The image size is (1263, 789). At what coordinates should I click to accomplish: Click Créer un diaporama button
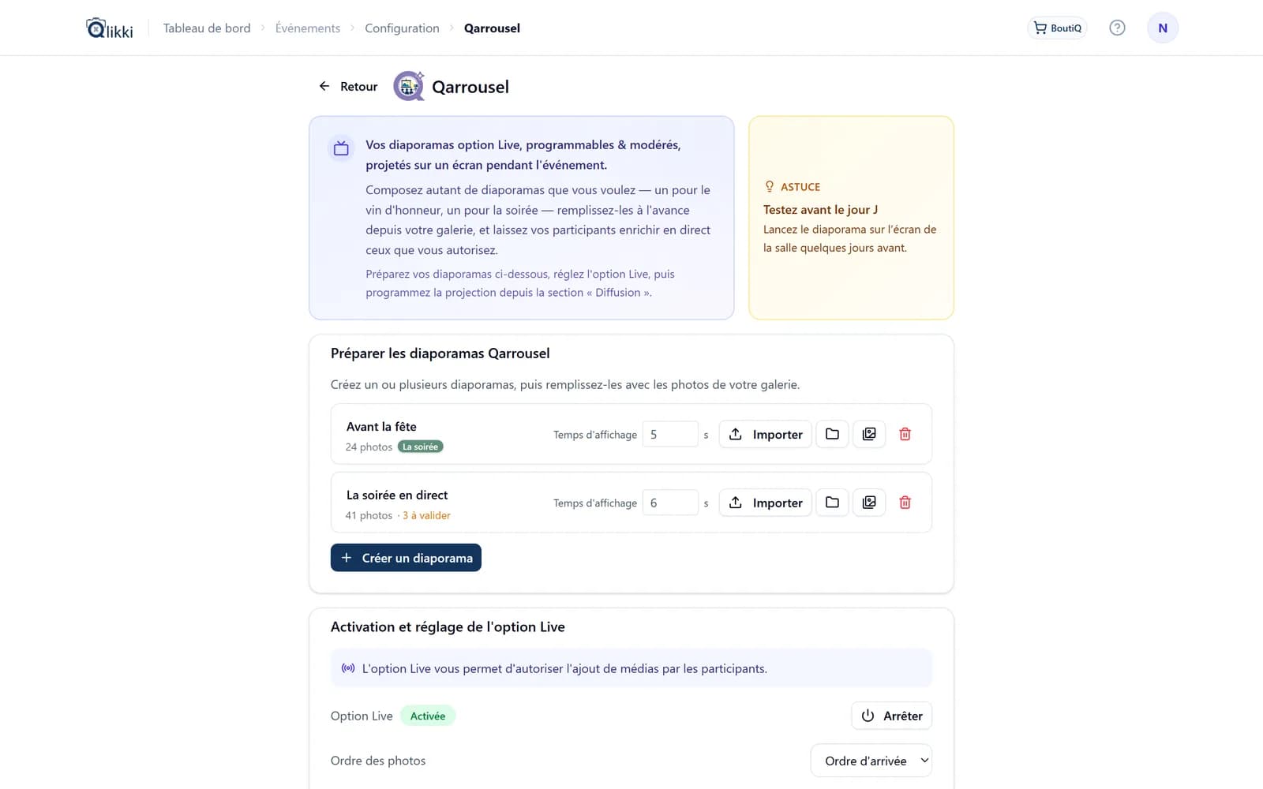tap(406, 558)
